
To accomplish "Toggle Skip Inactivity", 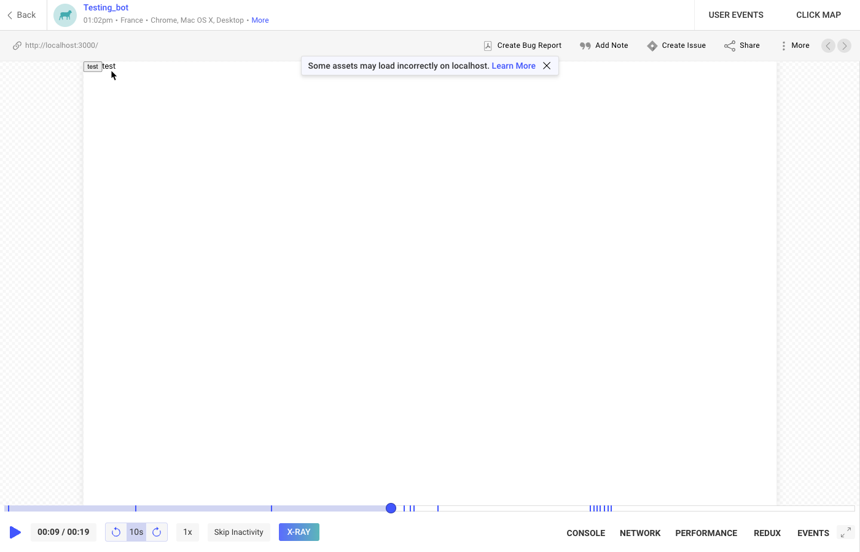I will coord(238,532).
